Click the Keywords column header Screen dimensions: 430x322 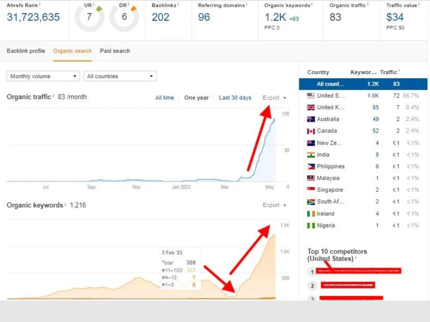click(363, 72)
